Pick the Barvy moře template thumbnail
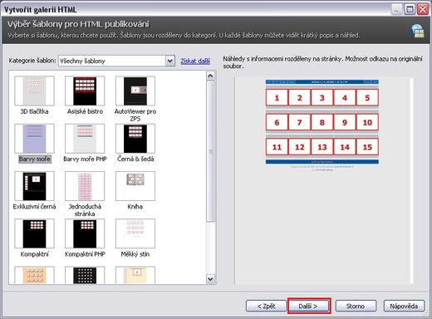 34,139
